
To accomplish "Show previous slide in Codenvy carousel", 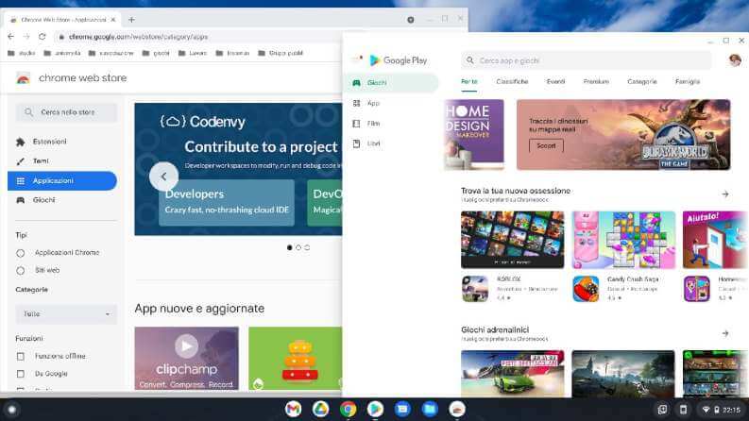I will point(163,177).
